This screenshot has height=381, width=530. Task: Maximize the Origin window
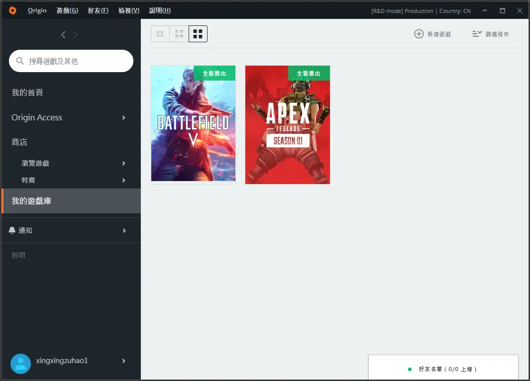[x=502, y=10]
